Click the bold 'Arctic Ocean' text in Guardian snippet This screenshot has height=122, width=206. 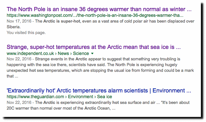pyautogui.click(x=97, y=108)
